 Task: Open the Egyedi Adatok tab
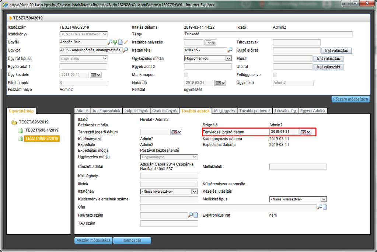[x=313, y=111]
